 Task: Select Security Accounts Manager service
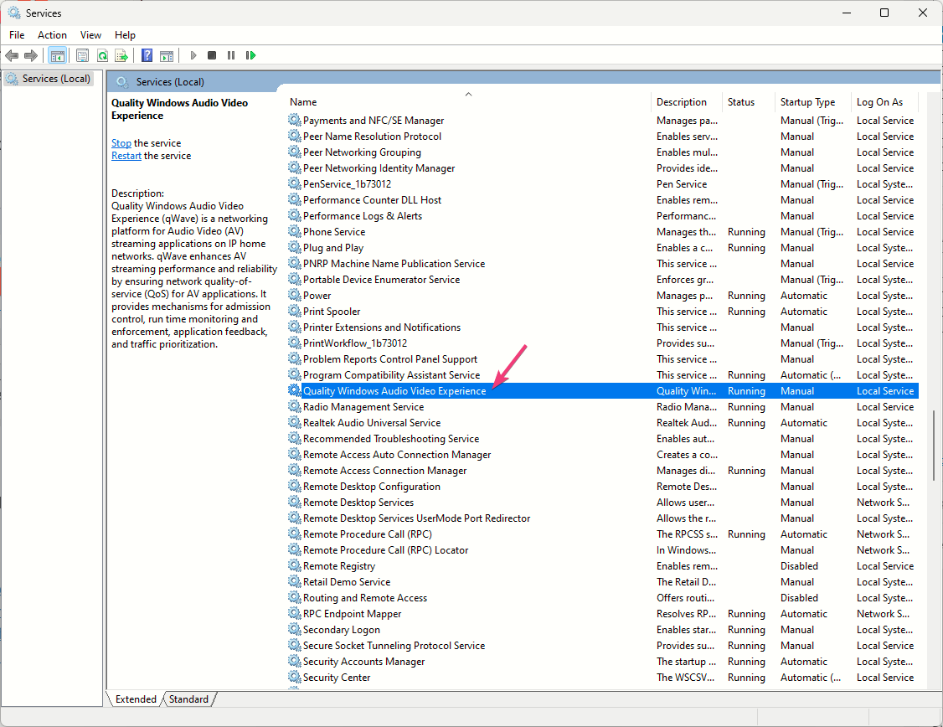click(x=603, y=662)
